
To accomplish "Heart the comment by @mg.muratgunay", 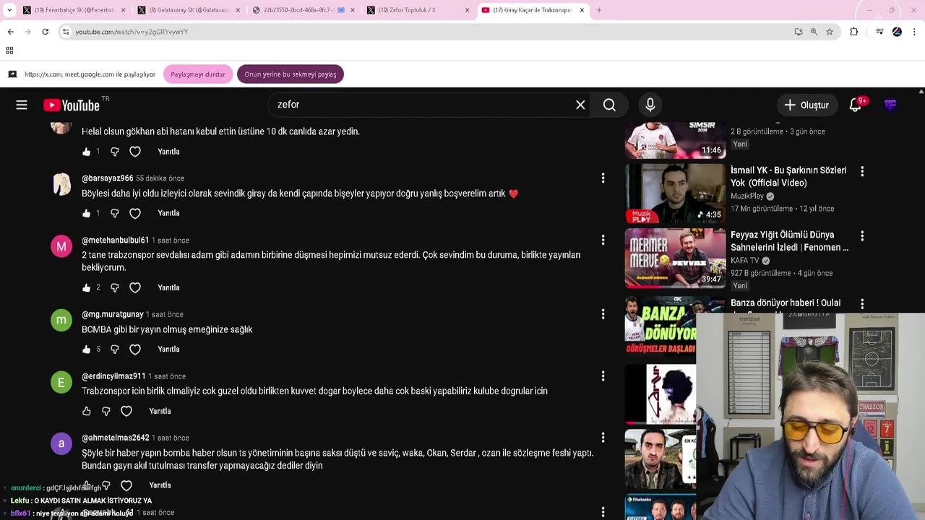I will coord(135,349).
